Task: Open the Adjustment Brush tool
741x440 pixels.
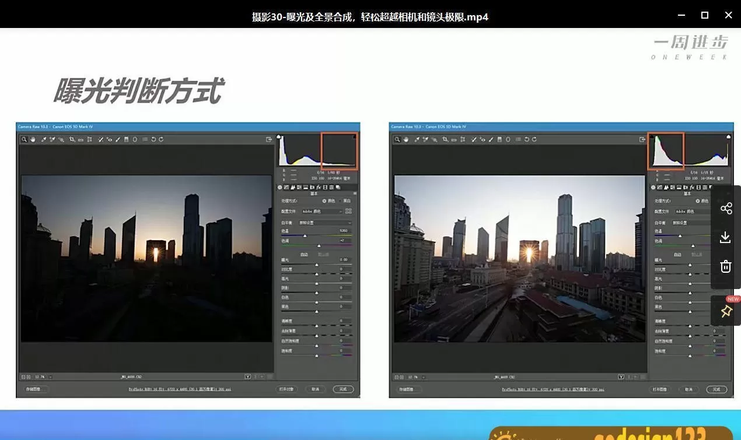Action: coord(117,139)
